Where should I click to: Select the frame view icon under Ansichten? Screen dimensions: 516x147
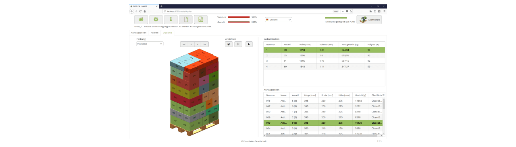(x=238, y=44)
